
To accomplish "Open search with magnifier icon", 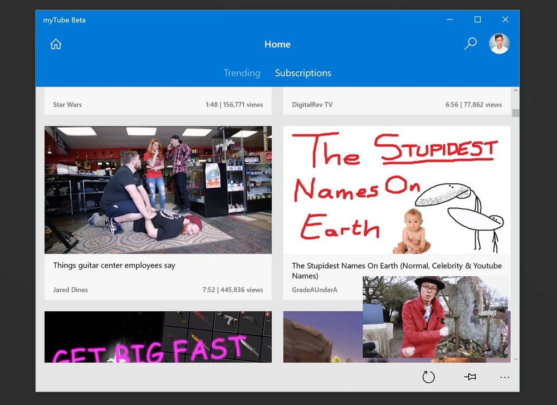I will [x=470, y=43].
